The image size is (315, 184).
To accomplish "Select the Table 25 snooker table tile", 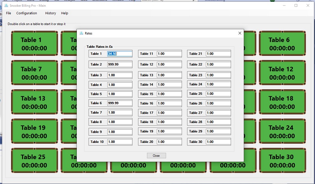I will click(34, 160).
